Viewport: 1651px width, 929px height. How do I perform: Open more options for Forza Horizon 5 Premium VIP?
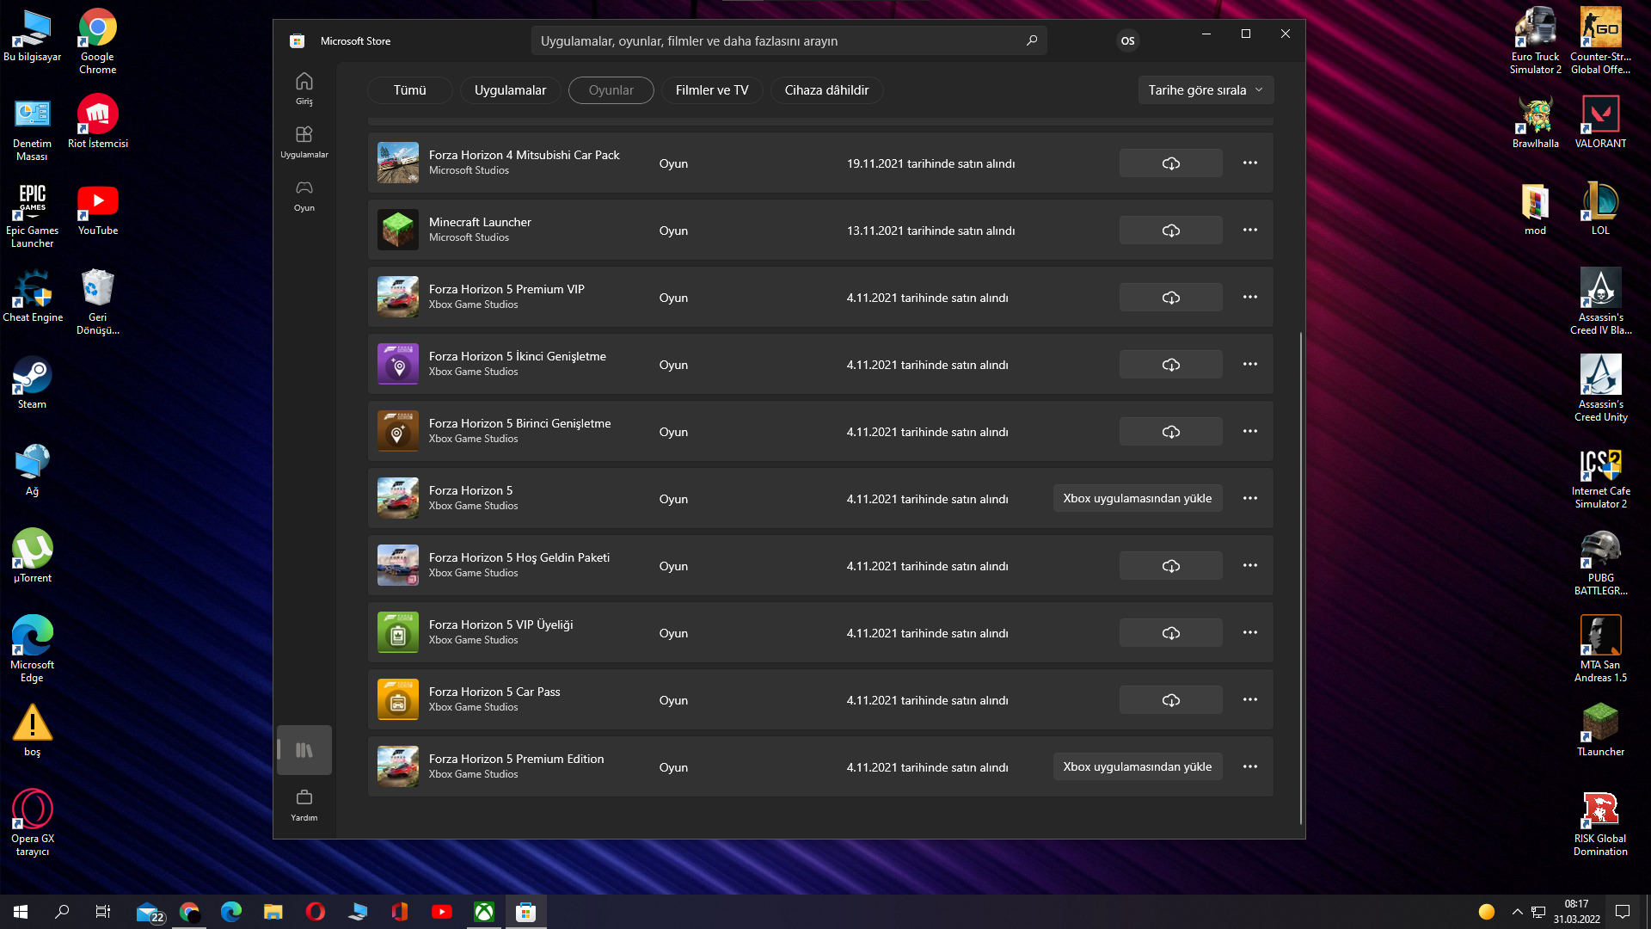(x=1249, y=298)
